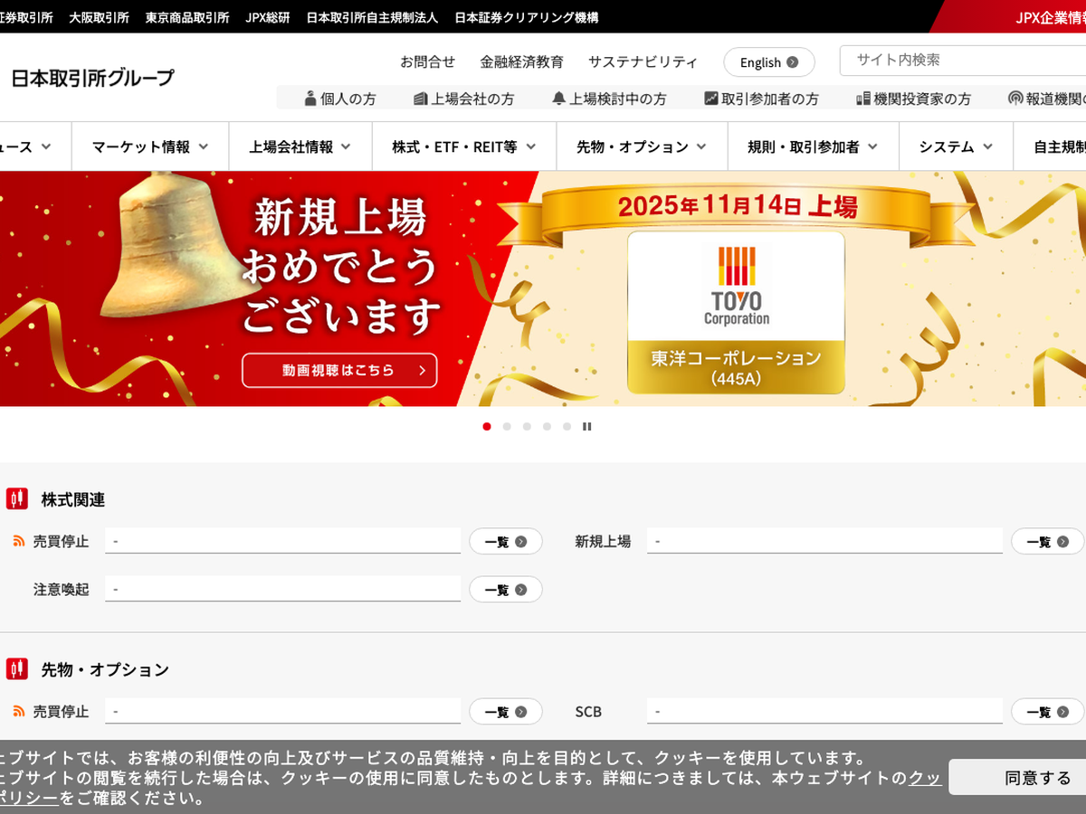Click the chart icon for 取引参加者の方
The width and height of the screenshot is (1086, 814).
point(711,99)
